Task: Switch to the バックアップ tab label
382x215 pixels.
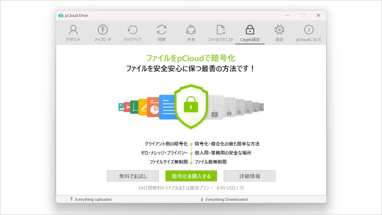Action: [132, 40]
